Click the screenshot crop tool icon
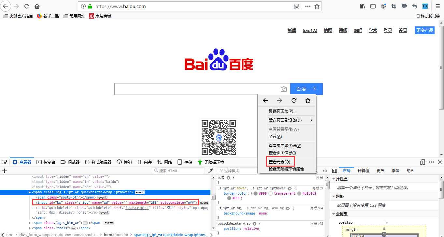 pyautogui.click(x=394, y=6)
